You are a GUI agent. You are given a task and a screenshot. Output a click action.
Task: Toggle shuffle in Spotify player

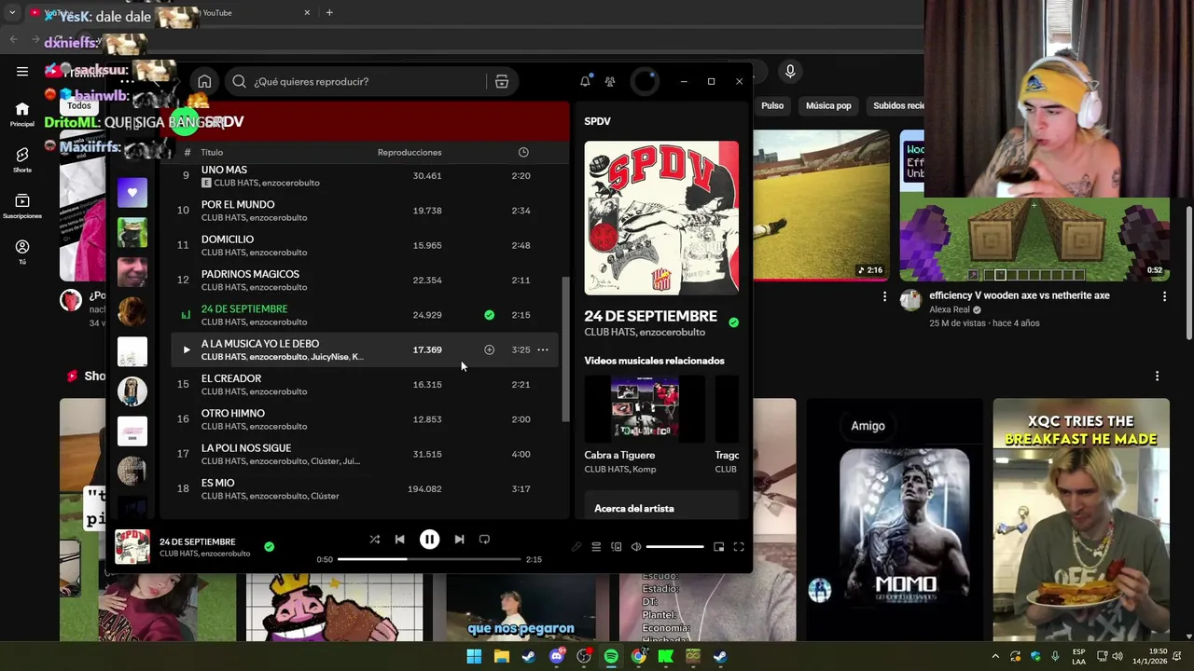coord(374,539)
